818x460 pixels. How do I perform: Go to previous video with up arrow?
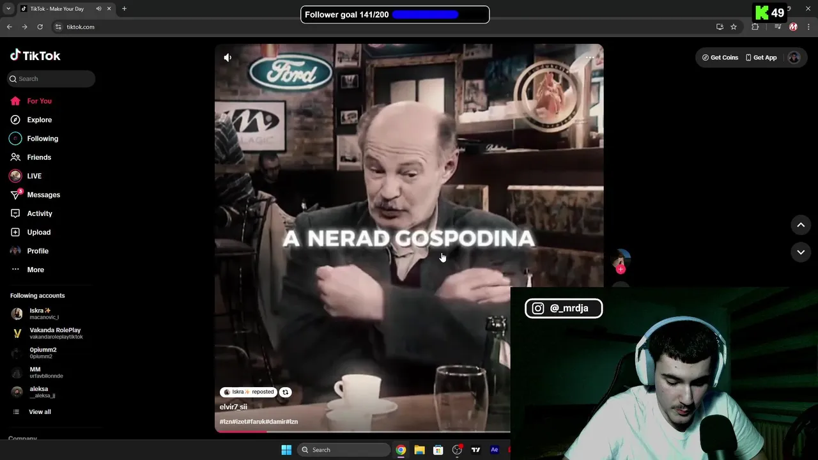pos(801,225)
